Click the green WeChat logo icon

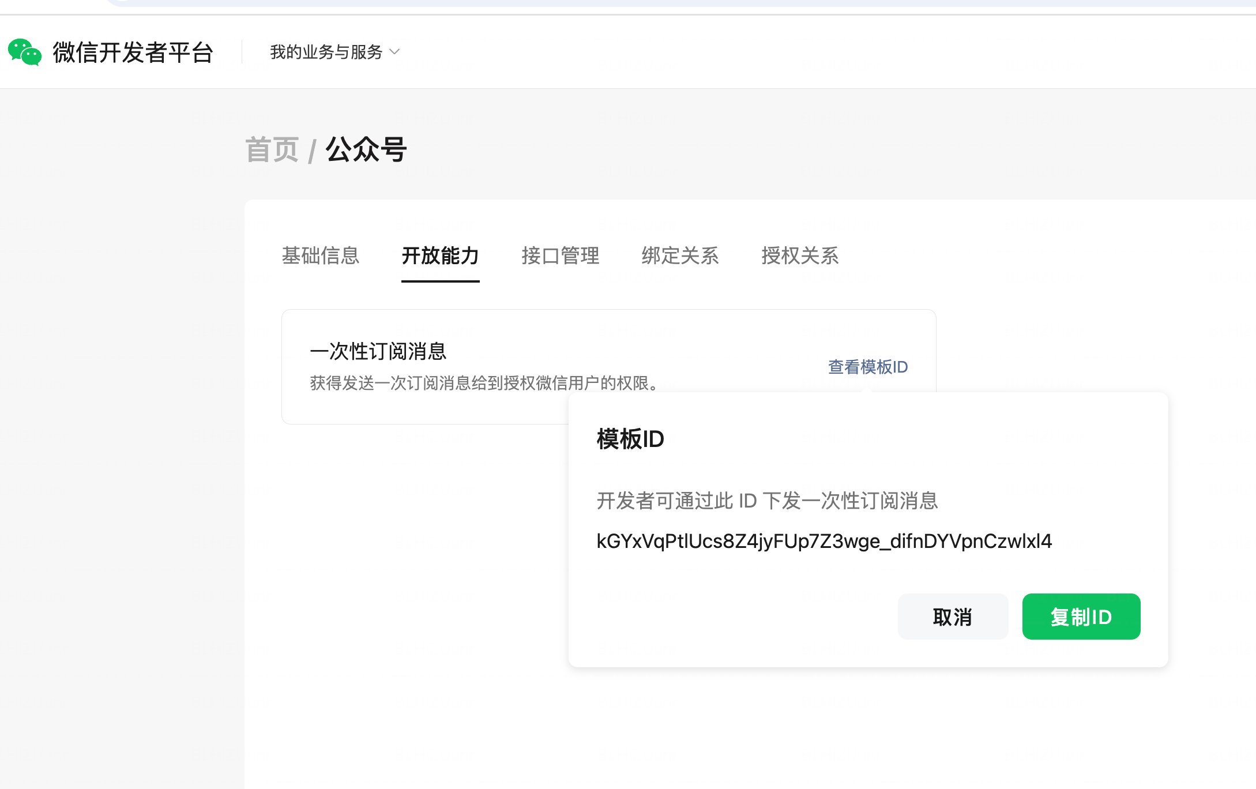tap(24, 52)
